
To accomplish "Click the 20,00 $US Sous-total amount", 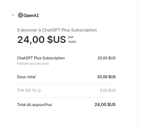I will click(107, 77).
